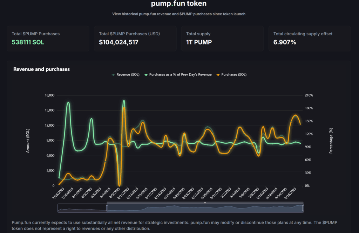The height and width of the screenshot is (233, 359).
Task: Click the 9,000 left axis label
Action: pos(50,141)
